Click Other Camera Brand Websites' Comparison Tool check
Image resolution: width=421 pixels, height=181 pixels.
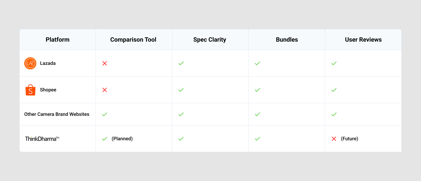click(104, 114)
